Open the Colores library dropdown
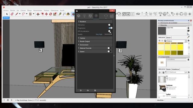 point(177,41)
